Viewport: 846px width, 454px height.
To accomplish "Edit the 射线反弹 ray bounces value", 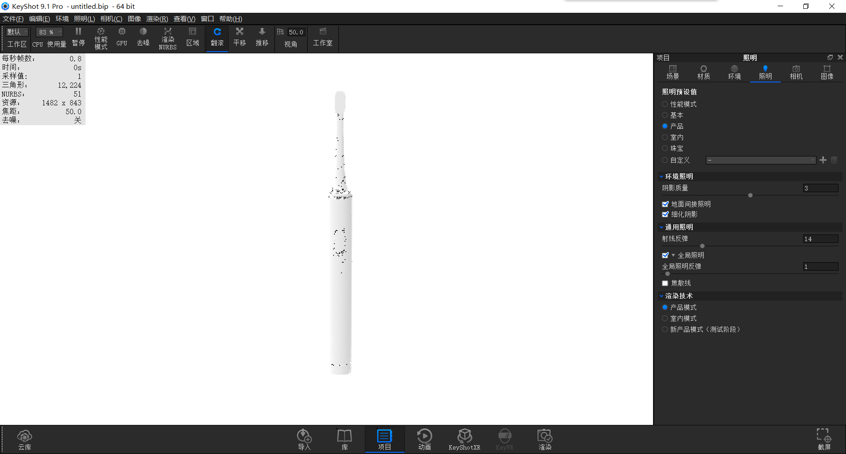I will [820, 238].
